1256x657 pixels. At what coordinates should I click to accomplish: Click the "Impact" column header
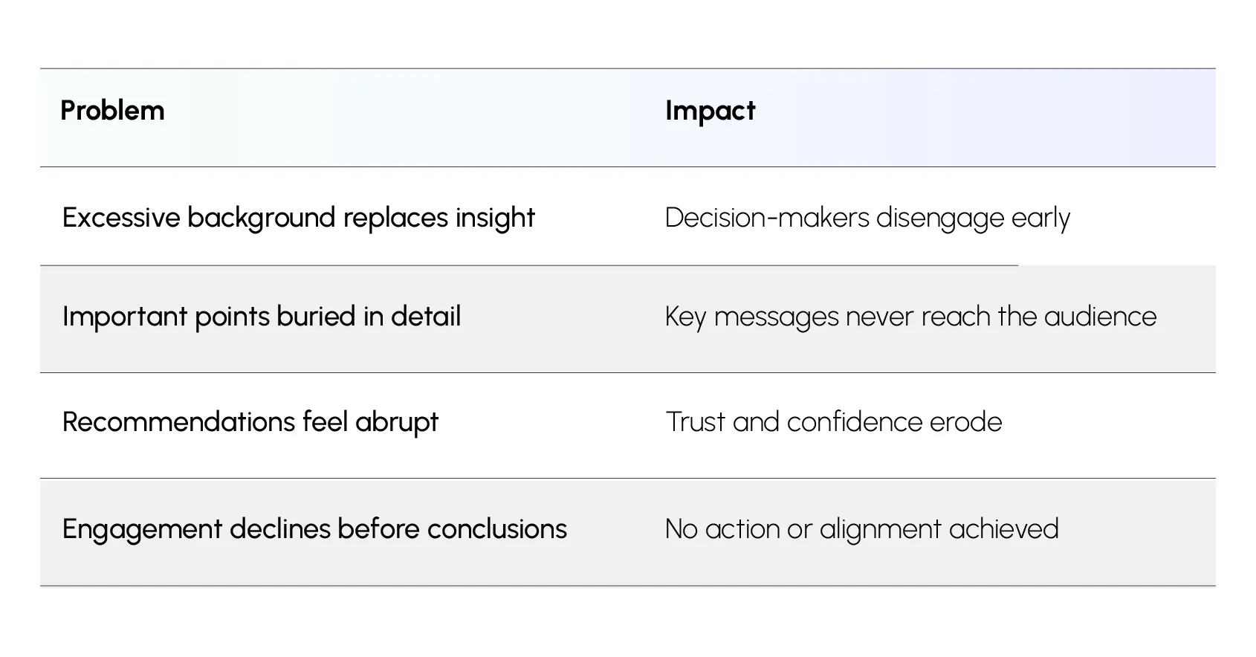click(x=710, y=111)
